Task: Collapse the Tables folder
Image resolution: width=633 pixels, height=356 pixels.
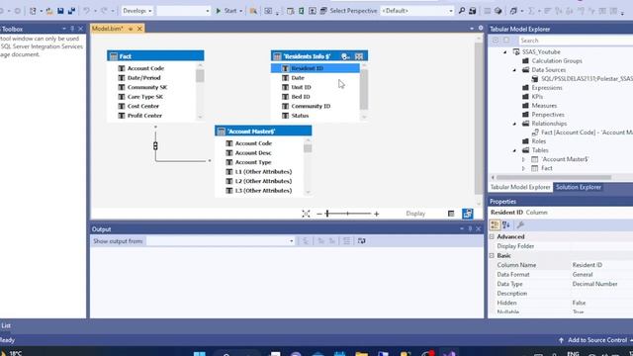Action: click(514, 150)
